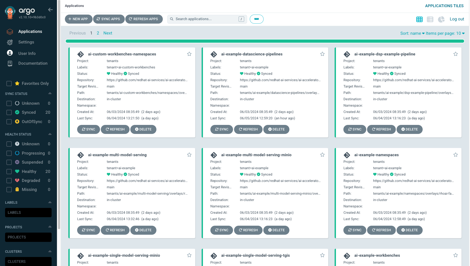Click the health status bar toggle button
Screen dimensions: 470x266
257,19
